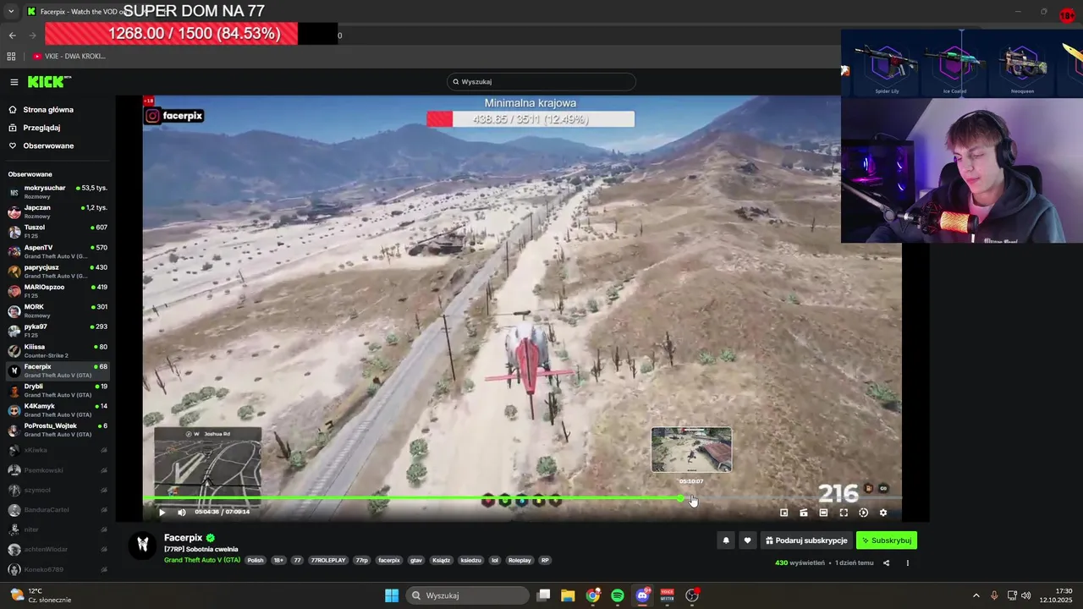Viewport: 1083px width, 609px height.
Task: Open browser tab list dropdown
Action: 11,12
